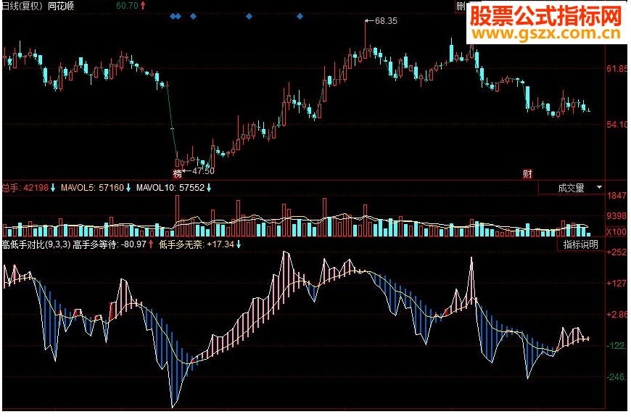This screenshot has width=631, height=417.
Task: Click the 日线(复权) period label
Action: (22, 6)
